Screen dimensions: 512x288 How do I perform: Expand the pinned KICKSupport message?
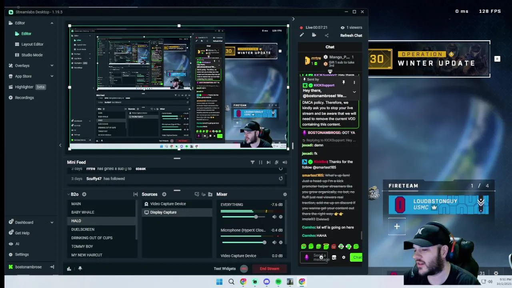(x=354, y=92)
